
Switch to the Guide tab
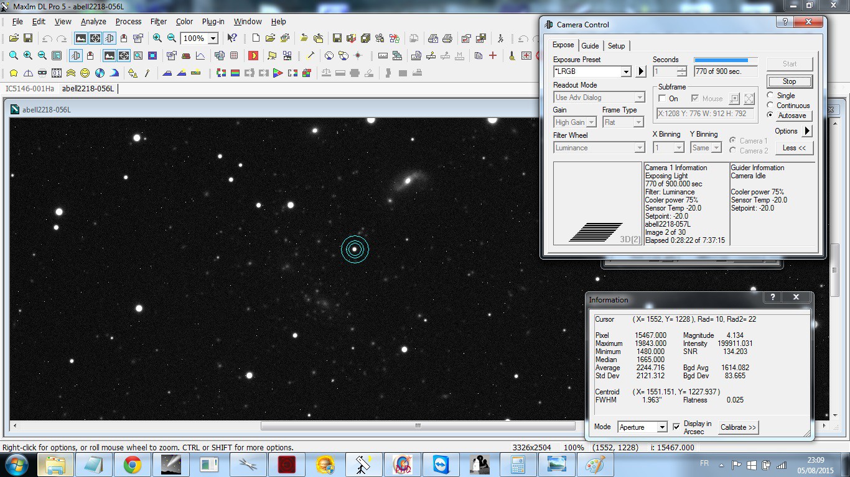[x=590, y=46]
